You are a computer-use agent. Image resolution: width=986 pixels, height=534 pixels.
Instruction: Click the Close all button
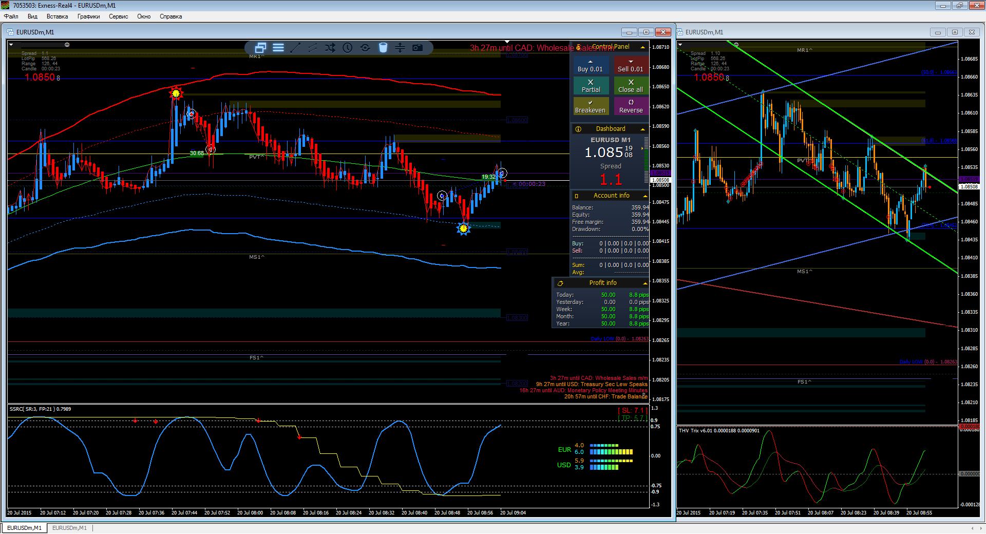(x=631, y=86)
